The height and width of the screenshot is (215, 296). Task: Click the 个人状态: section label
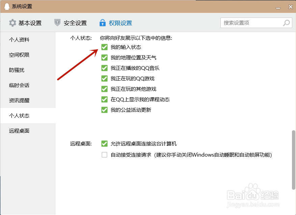[81, 38]
